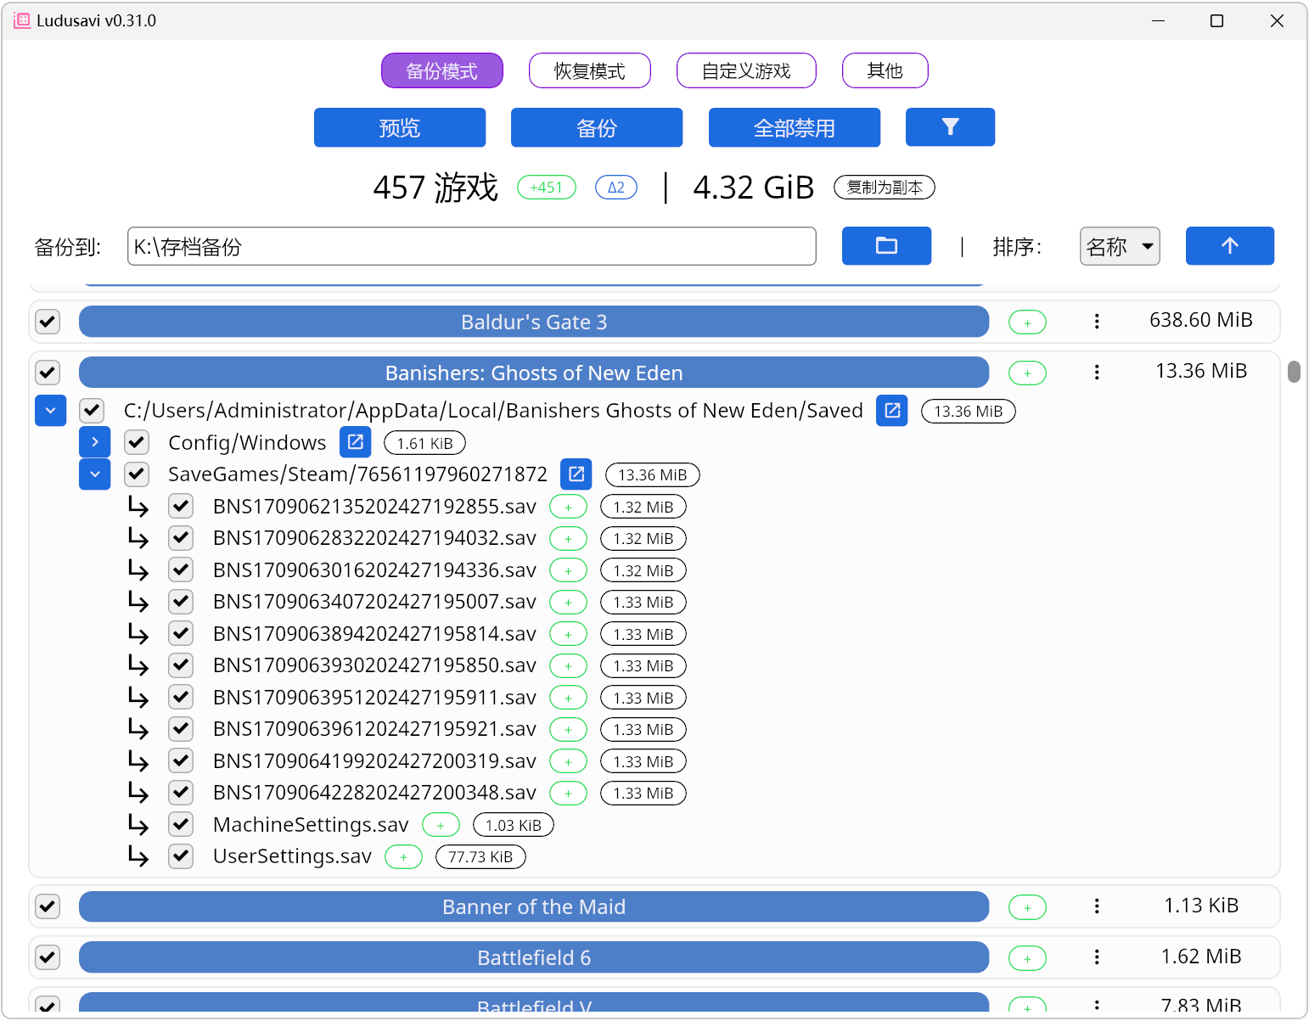This screenshot has height=1021, width=1309.
Task: Toggle the Config/Windows folder checkbox
Action: click(137, 442)
